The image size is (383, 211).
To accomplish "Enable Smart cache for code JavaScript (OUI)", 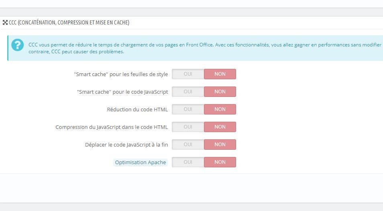I will coord(188,92).
